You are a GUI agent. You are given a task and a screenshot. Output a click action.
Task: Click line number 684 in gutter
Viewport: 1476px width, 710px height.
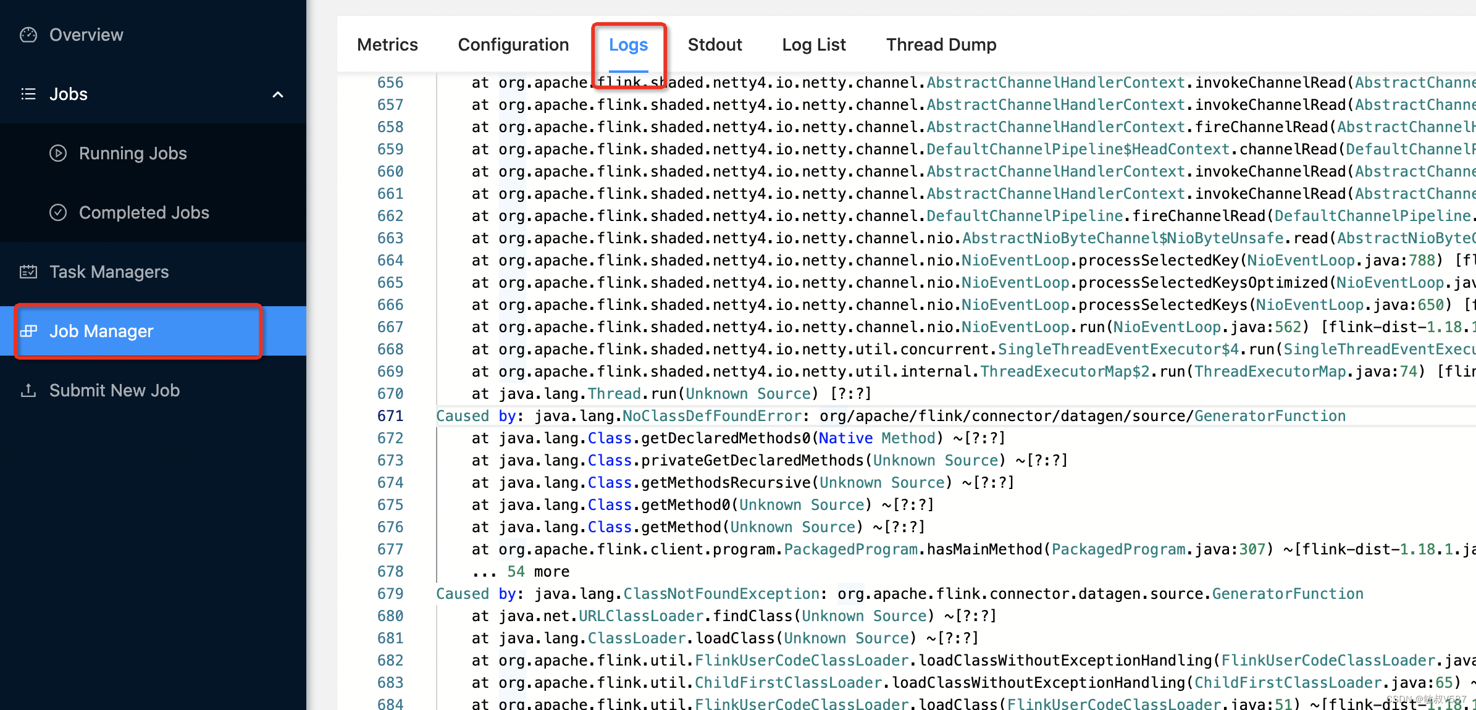pyautogui.click(x=390, y=703)
